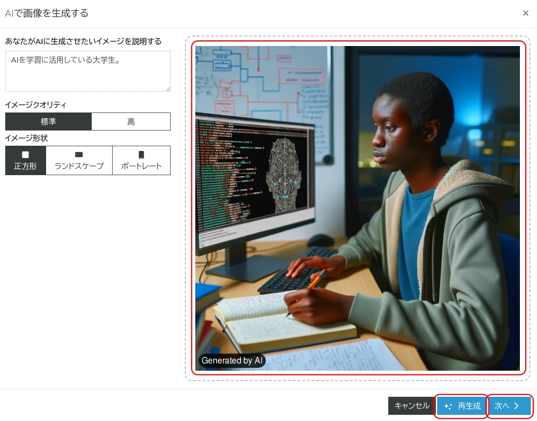Focus the image description text field
The height and width of the screenshot is (421, 537).
[87, 71]
